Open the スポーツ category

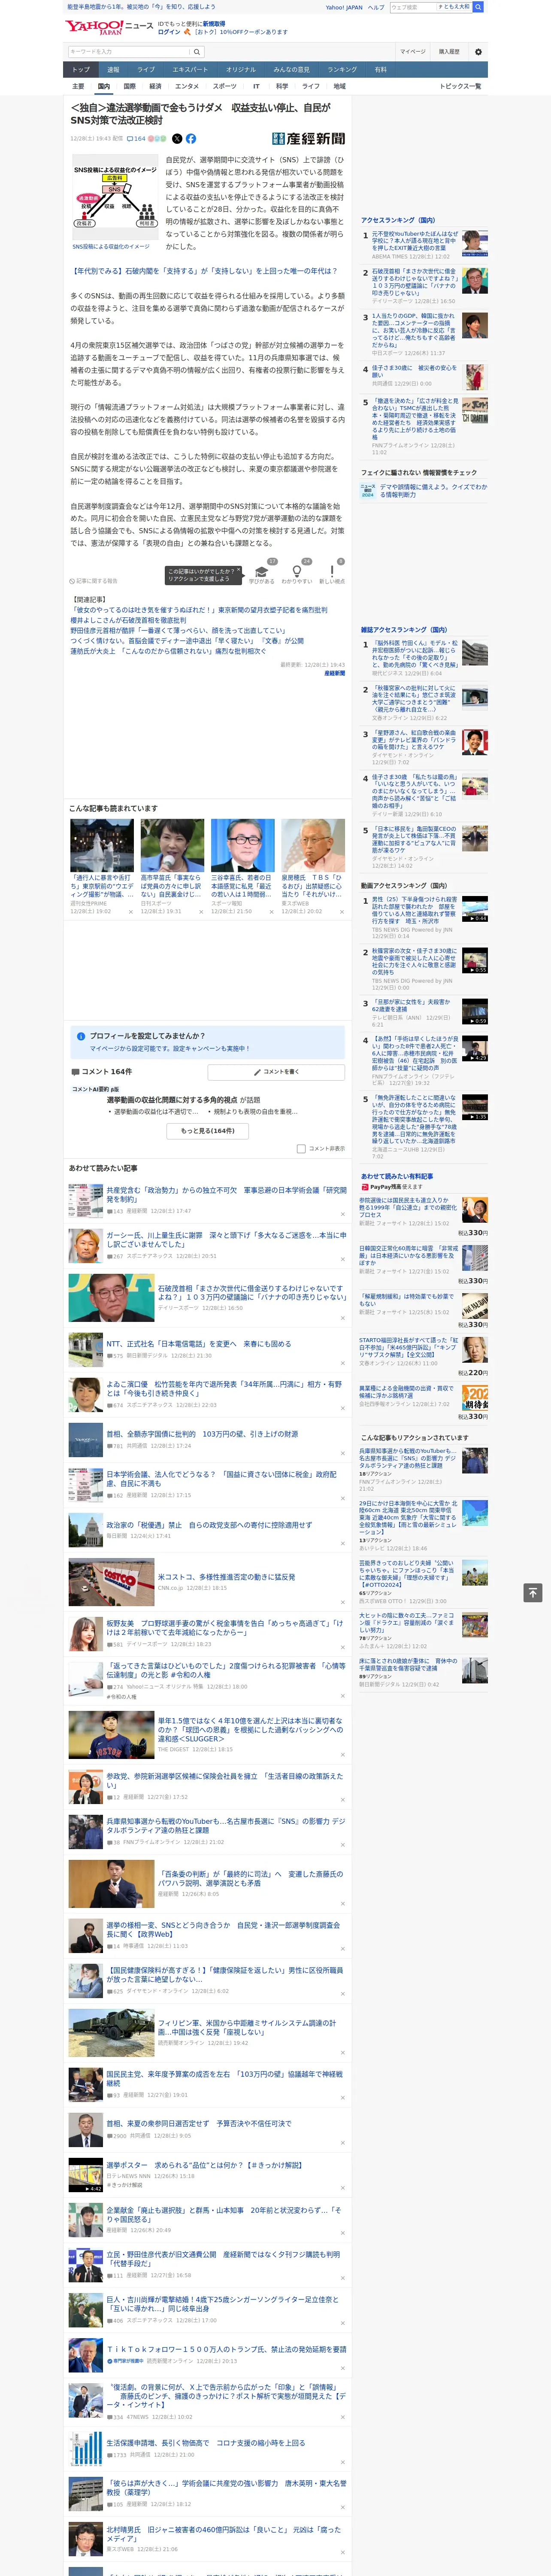[225, 86]
